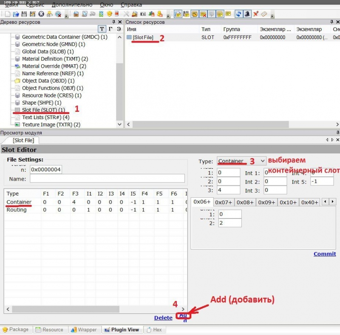Switch to the Hex tab
The width and height of the screenshot is (340, 335).
(x=154, y=329)
